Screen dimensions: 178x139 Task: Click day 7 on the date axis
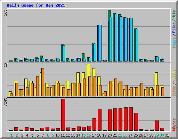pyautogui.click(x=43, y=135)
